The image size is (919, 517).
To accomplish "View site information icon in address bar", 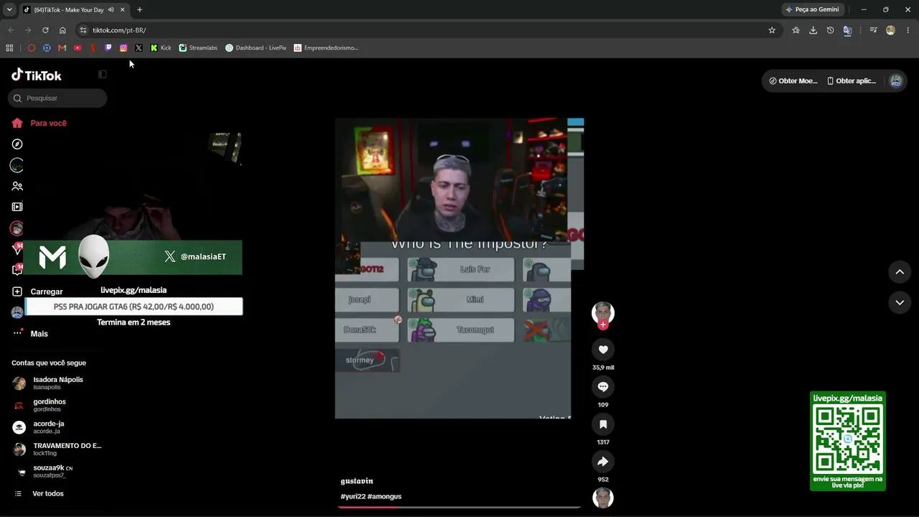I will click(x=83, y=30).
